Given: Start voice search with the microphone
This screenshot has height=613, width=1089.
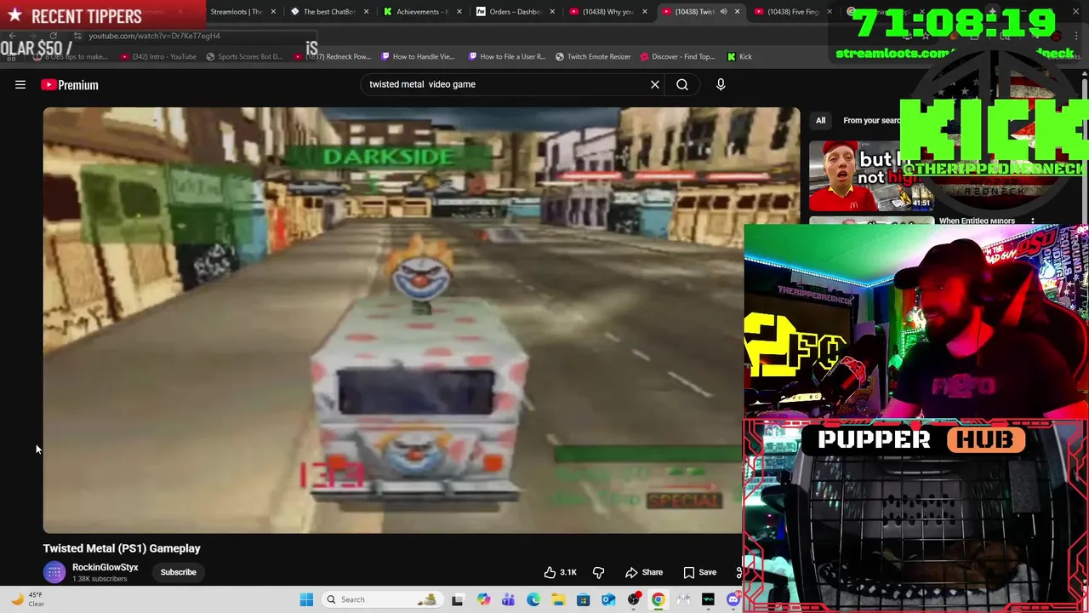Looking at the screenshot, I should [721, 84].
